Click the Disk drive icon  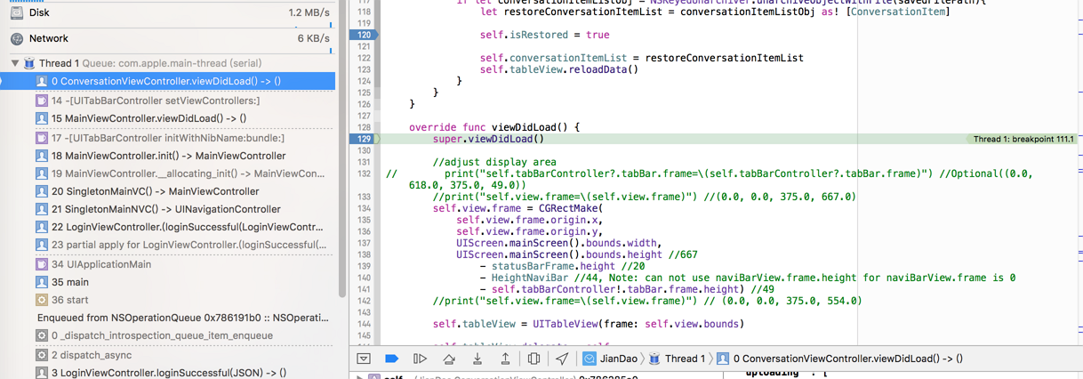18,13
